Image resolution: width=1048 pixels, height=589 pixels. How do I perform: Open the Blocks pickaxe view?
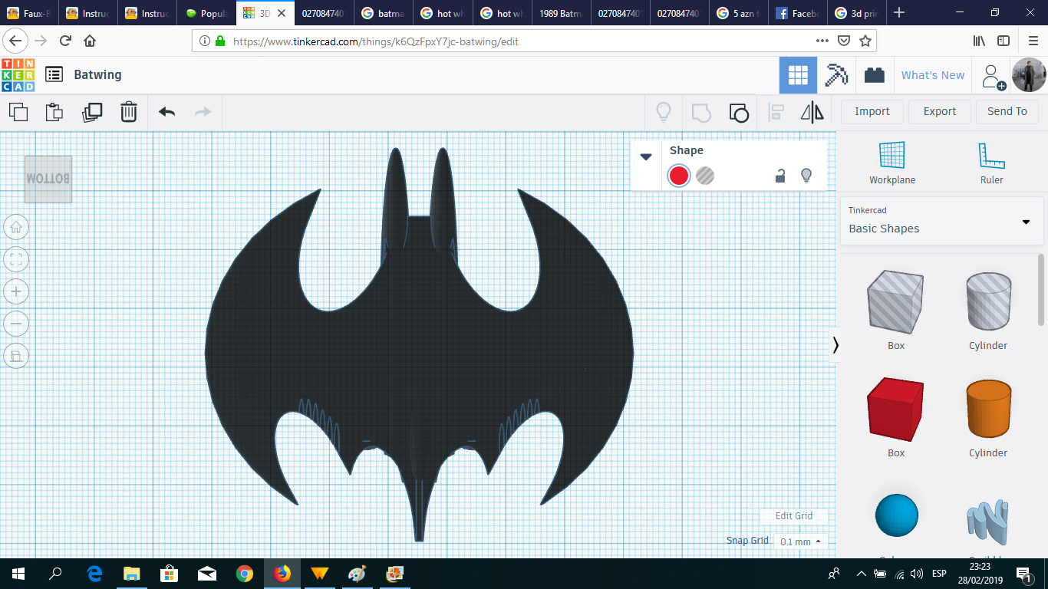tap(836, 75)
